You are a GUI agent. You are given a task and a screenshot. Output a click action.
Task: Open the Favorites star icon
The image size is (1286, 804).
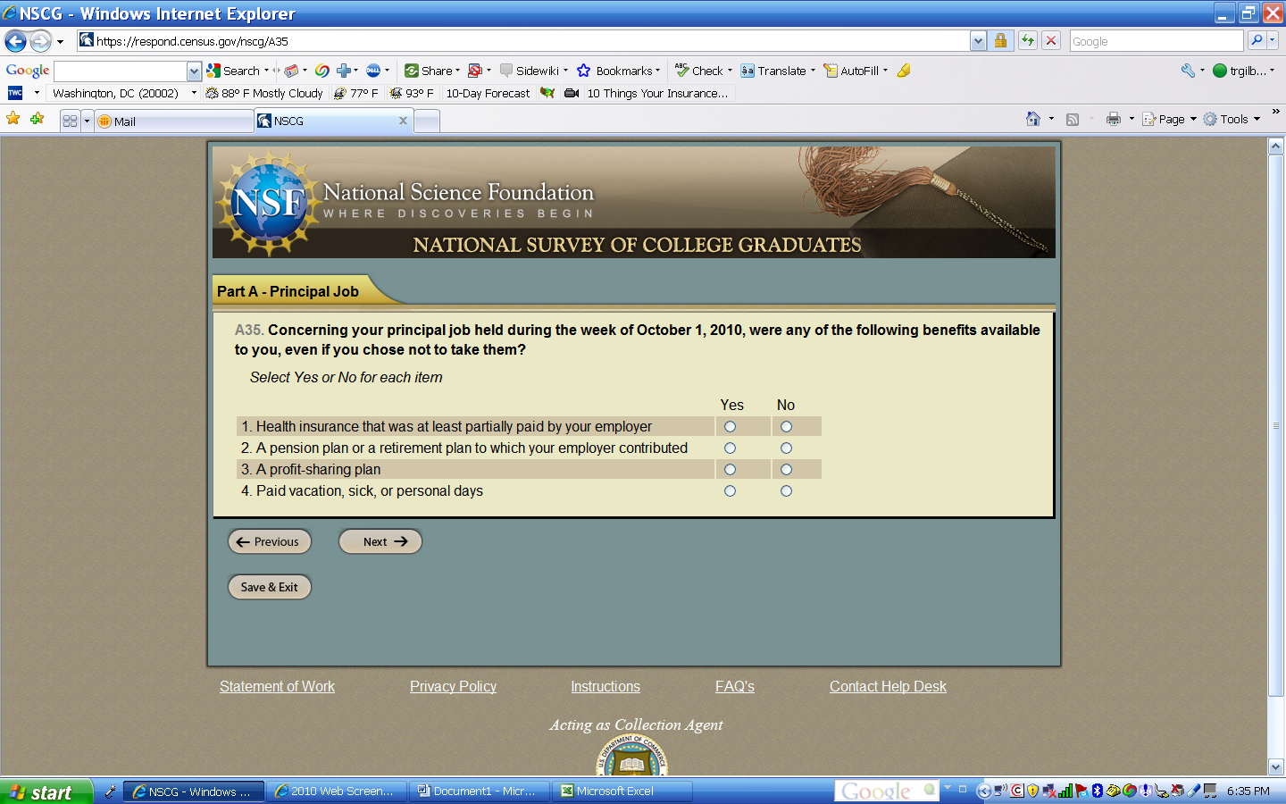coord(13,119)
